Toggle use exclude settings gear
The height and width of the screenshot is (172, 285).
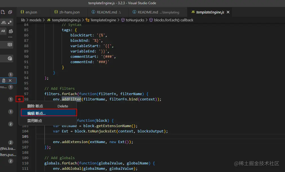tap(10, 58)
